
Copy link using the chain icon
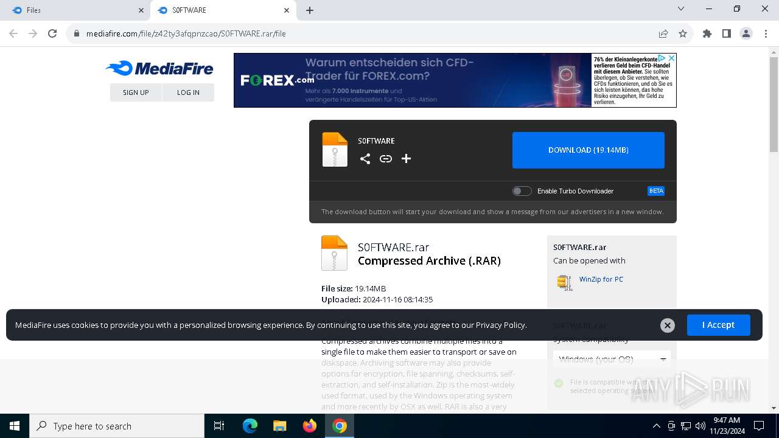tap(386, 159)
